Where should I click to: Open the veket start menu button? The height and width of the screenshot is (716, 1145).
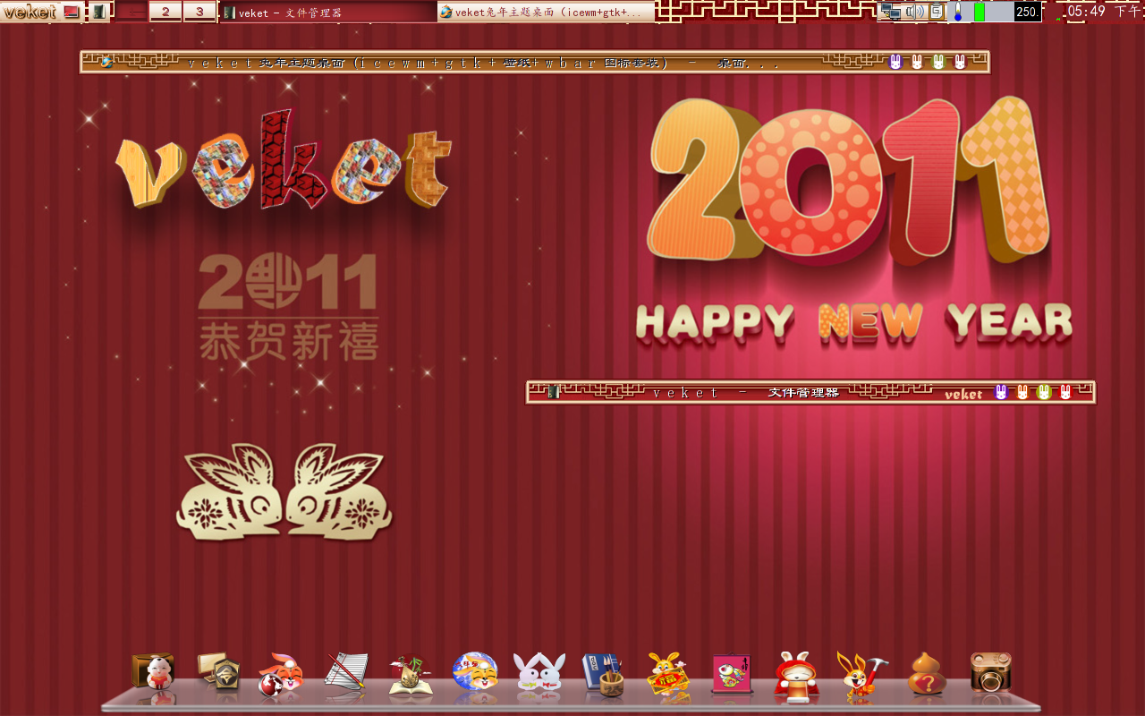click(30, 12)
